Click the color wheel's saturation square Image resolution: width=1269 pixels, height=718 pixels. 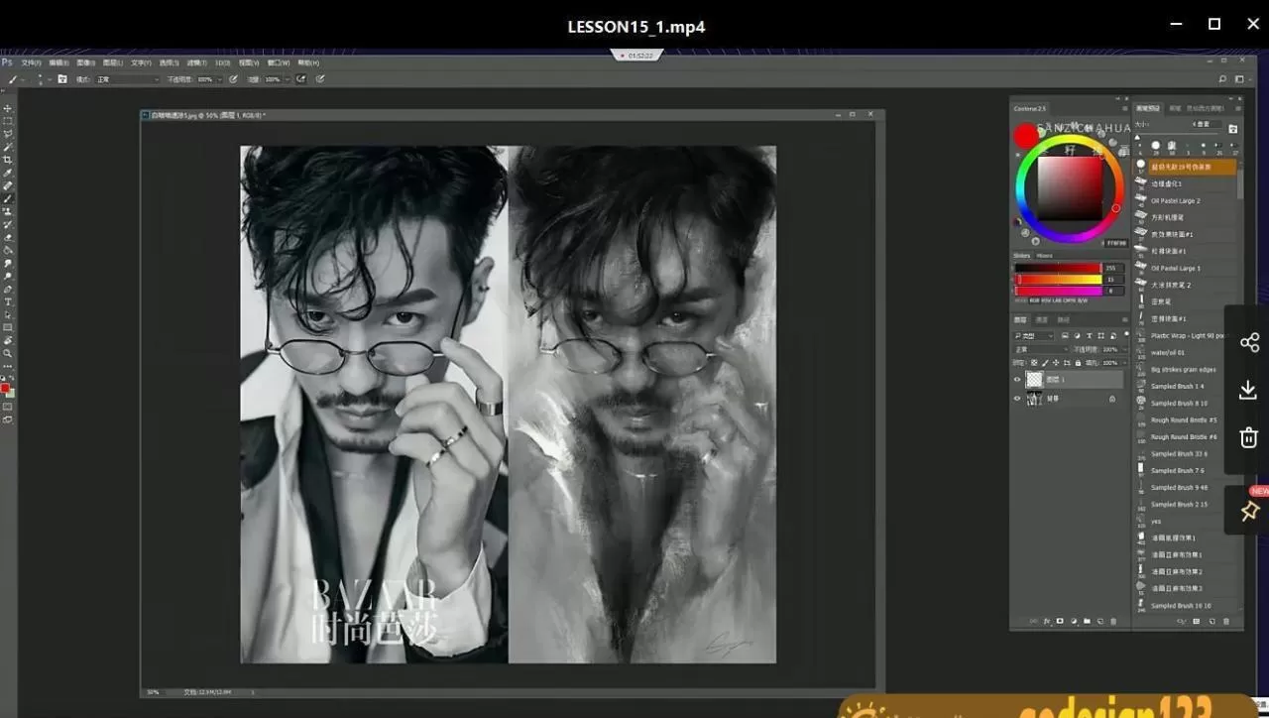point(1070,188)
